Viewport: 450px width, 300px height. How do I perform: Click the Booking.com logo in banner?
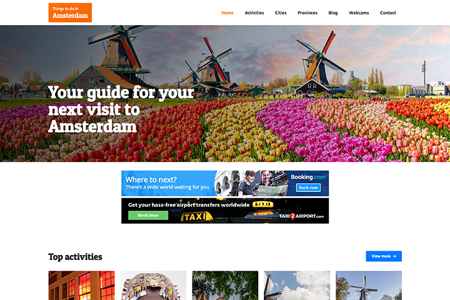point(308,177)
